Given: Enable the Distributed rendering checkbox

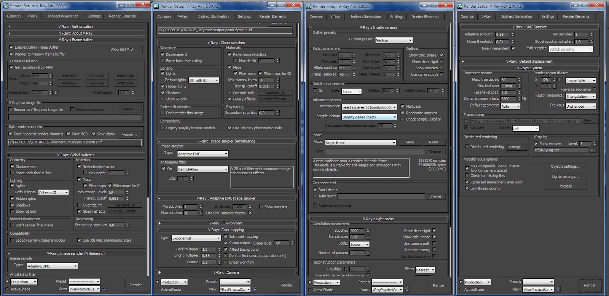Looking at the screenshot, I should [x=467, y=146].
